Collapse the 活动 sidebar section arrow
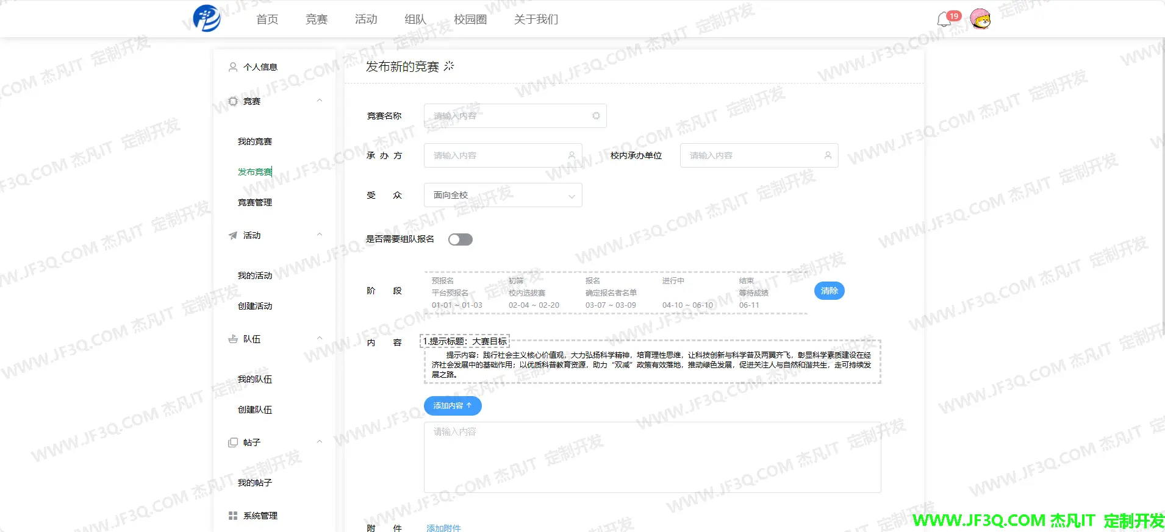 point(320,235)
